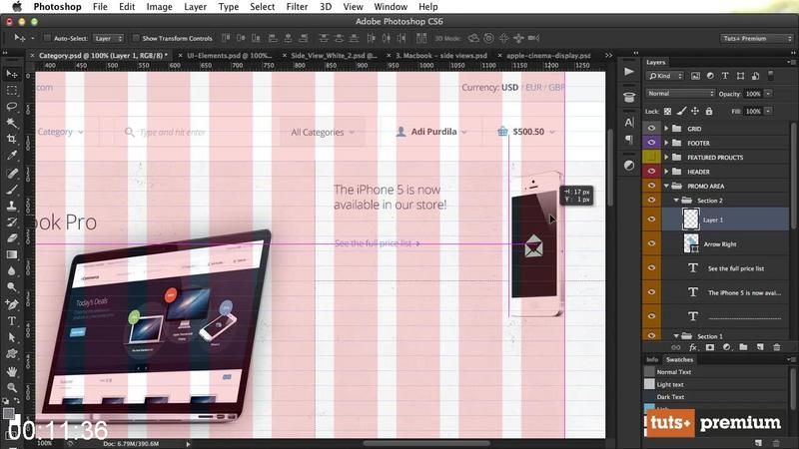Select the Magic Wand tool
799x449 pixels.
[11, 123]
